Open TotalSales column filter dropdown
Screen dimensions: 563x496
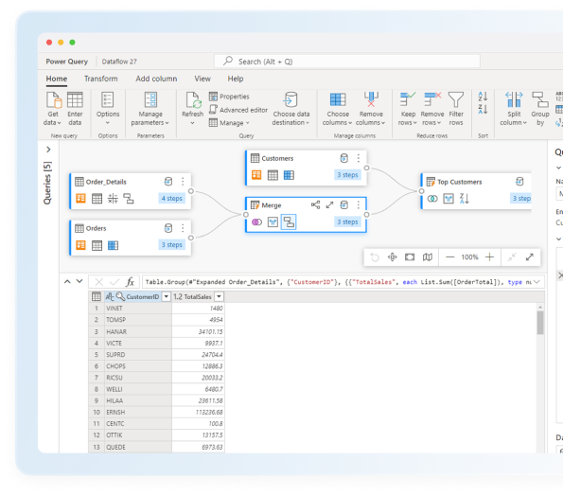219,296
